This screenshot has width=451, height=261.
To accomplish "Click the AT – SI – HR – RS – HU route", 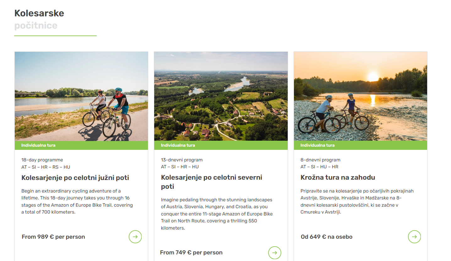I will click(x=46, y=167).
